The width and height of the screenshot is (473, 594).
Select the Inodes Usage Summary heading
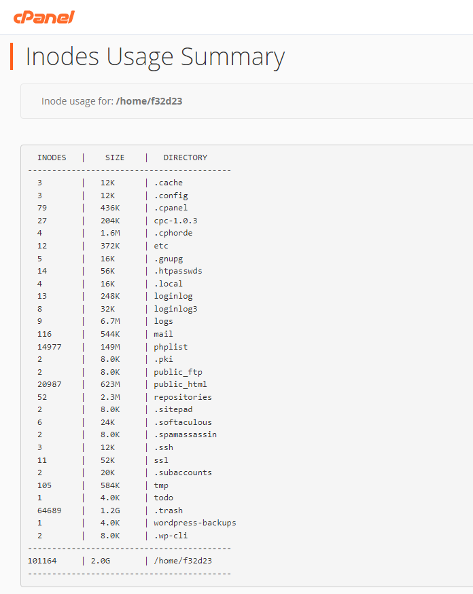(155, 57)
